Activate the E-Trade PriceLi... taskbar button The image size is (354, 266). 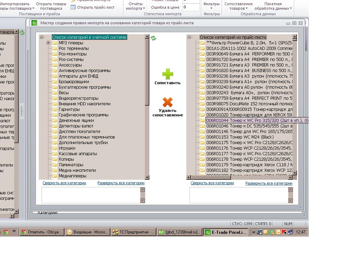coord(225,232)
